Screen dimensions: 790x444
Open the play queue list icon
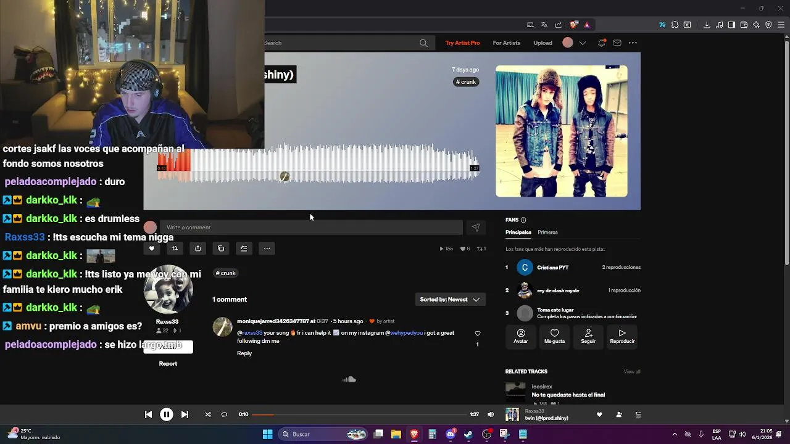pos(638,414)
